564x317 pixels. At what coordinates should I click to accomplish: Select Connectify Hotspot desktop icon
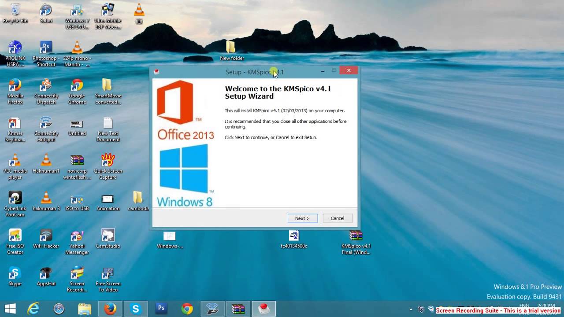(46, 129)
